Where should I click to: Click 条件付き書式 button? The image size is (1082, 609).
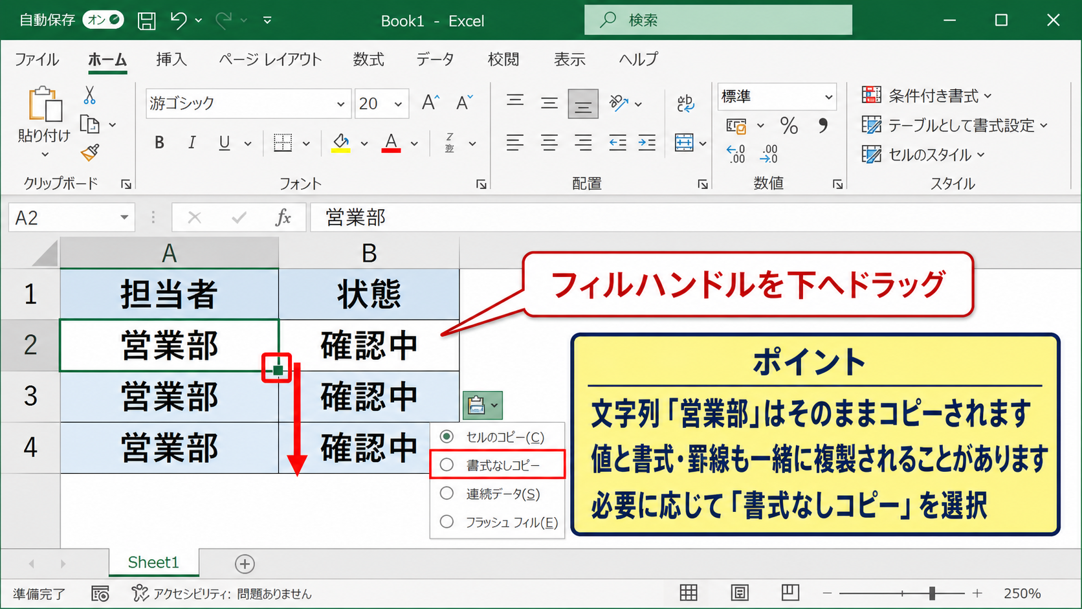pos(927,96)
